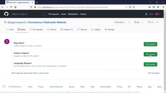Open the Coronavirus-Flashcards-Website repository link
The width and height of the screenshot is (166, 93).
coord(47,22)
